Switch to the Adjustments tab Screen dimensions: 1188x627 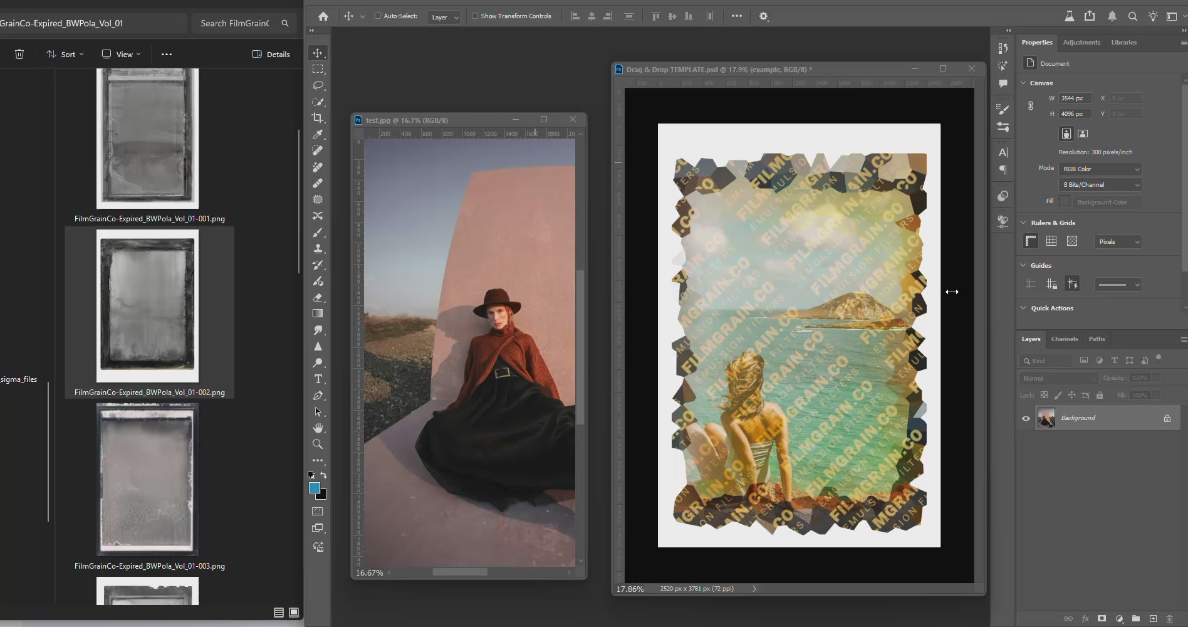tap(1081, 42)
